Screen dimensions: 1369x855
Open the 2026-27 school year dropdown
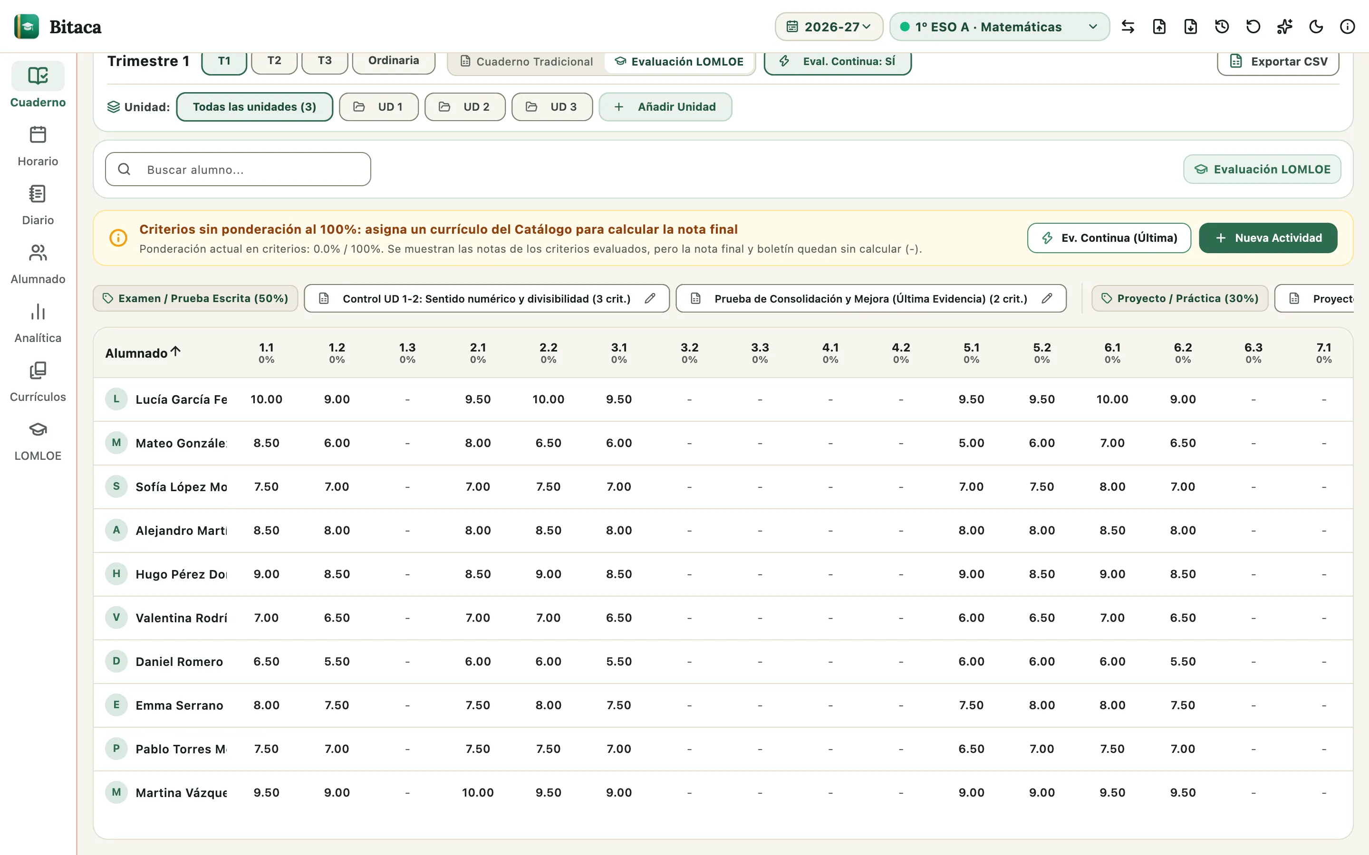click(829, 27)
